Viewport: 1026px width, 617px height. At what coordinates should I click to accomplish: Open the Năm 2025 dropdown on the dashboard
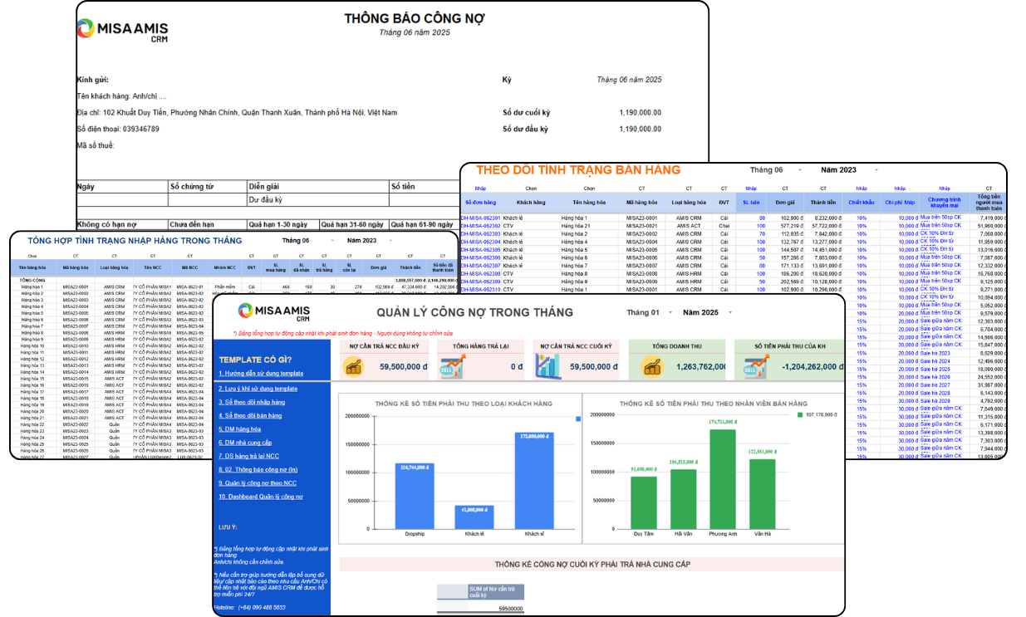[730, 312]
